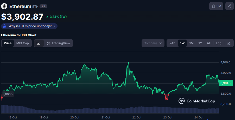The image size is (235, 120).
Task: Select the 1Y time range
Action: coord(200,43)
